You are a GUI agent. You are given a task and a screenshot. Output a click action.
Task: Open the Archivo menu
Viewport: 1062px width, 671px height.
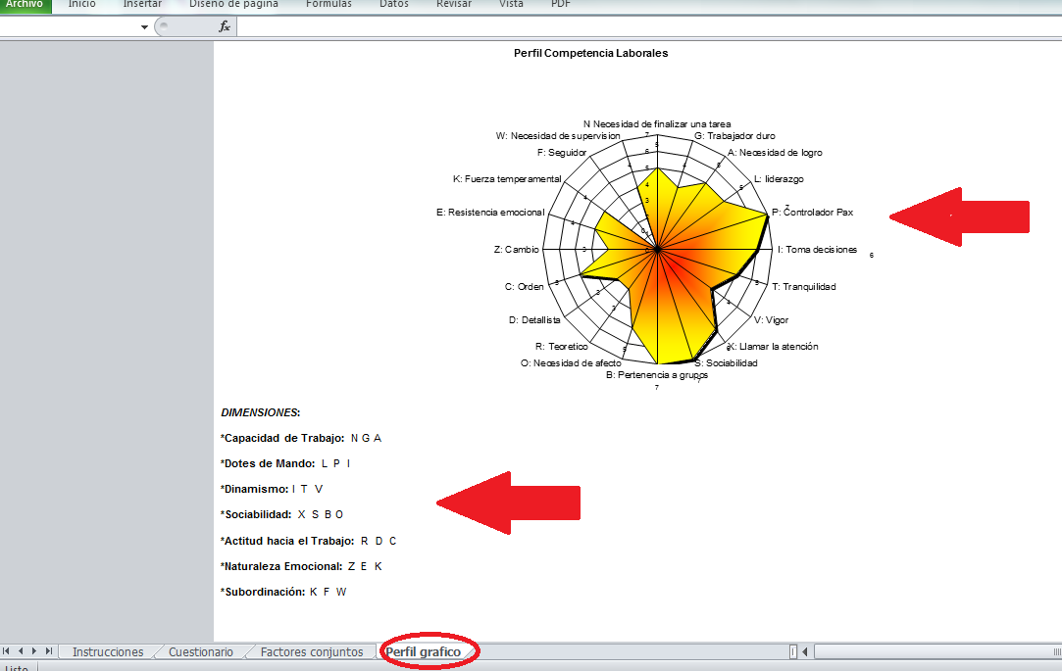pyautogui.click(x=25, y=4)
